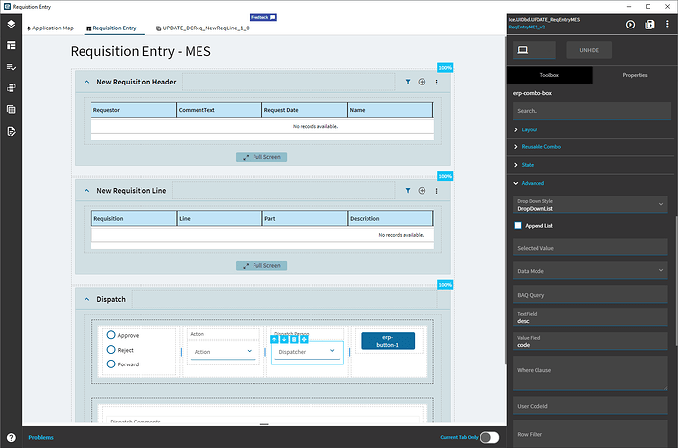
Task: Open the Problems link
Action: [x=41, y=437]
